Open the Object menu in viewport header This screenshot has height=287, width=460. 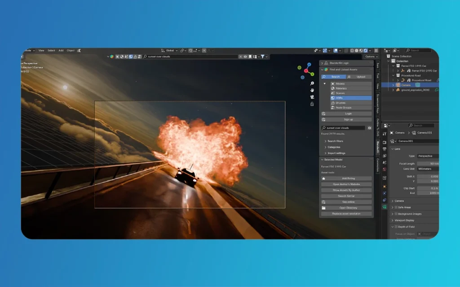tap(71, 50)
